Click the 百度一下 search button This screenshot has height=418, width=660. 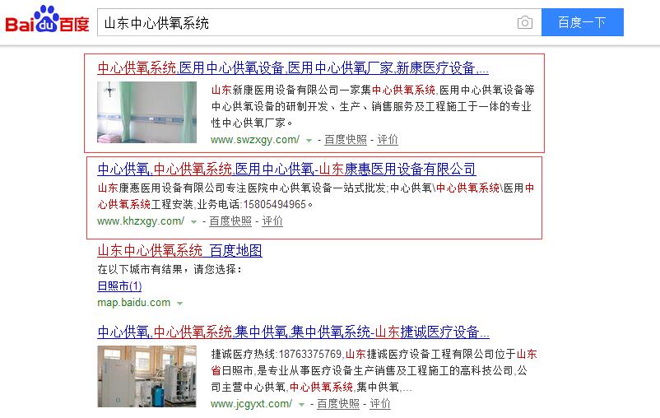click(x=582, y=22)
